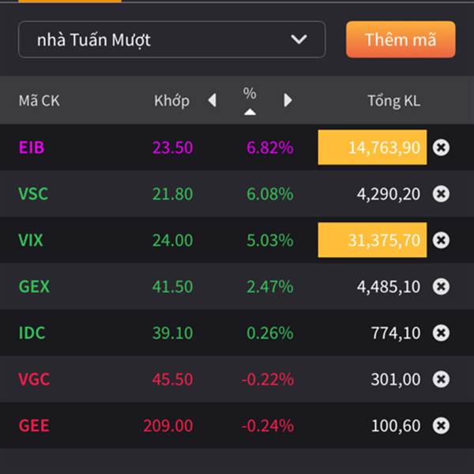Image resolution: width=474 pixels, height=474 pixels.
Task: Open the EIB stock symbol
Action: point(32,148)
